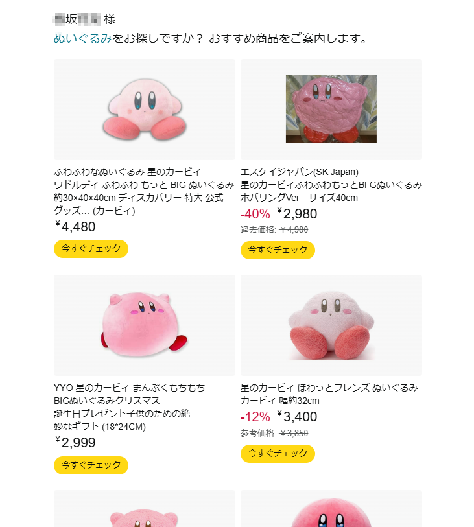474x527 pixels.
Task: Click 今すぐチェック under the ¥4,480 plush
Action: coord(91,249)
